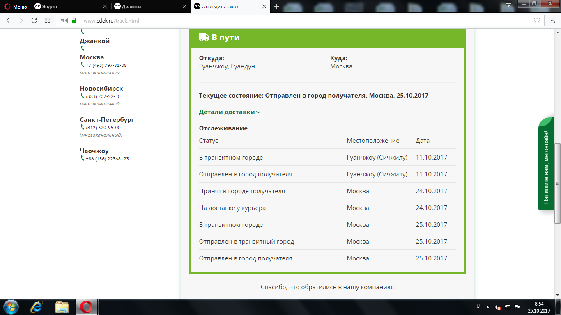561x315 pixels.
Task: Close the Отследить заказ tab
Action: click(x=264, y=7)
